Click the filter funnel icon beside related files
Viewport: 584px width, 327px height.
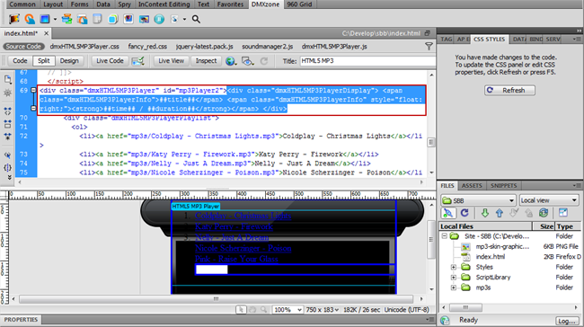tap(429, 47)
